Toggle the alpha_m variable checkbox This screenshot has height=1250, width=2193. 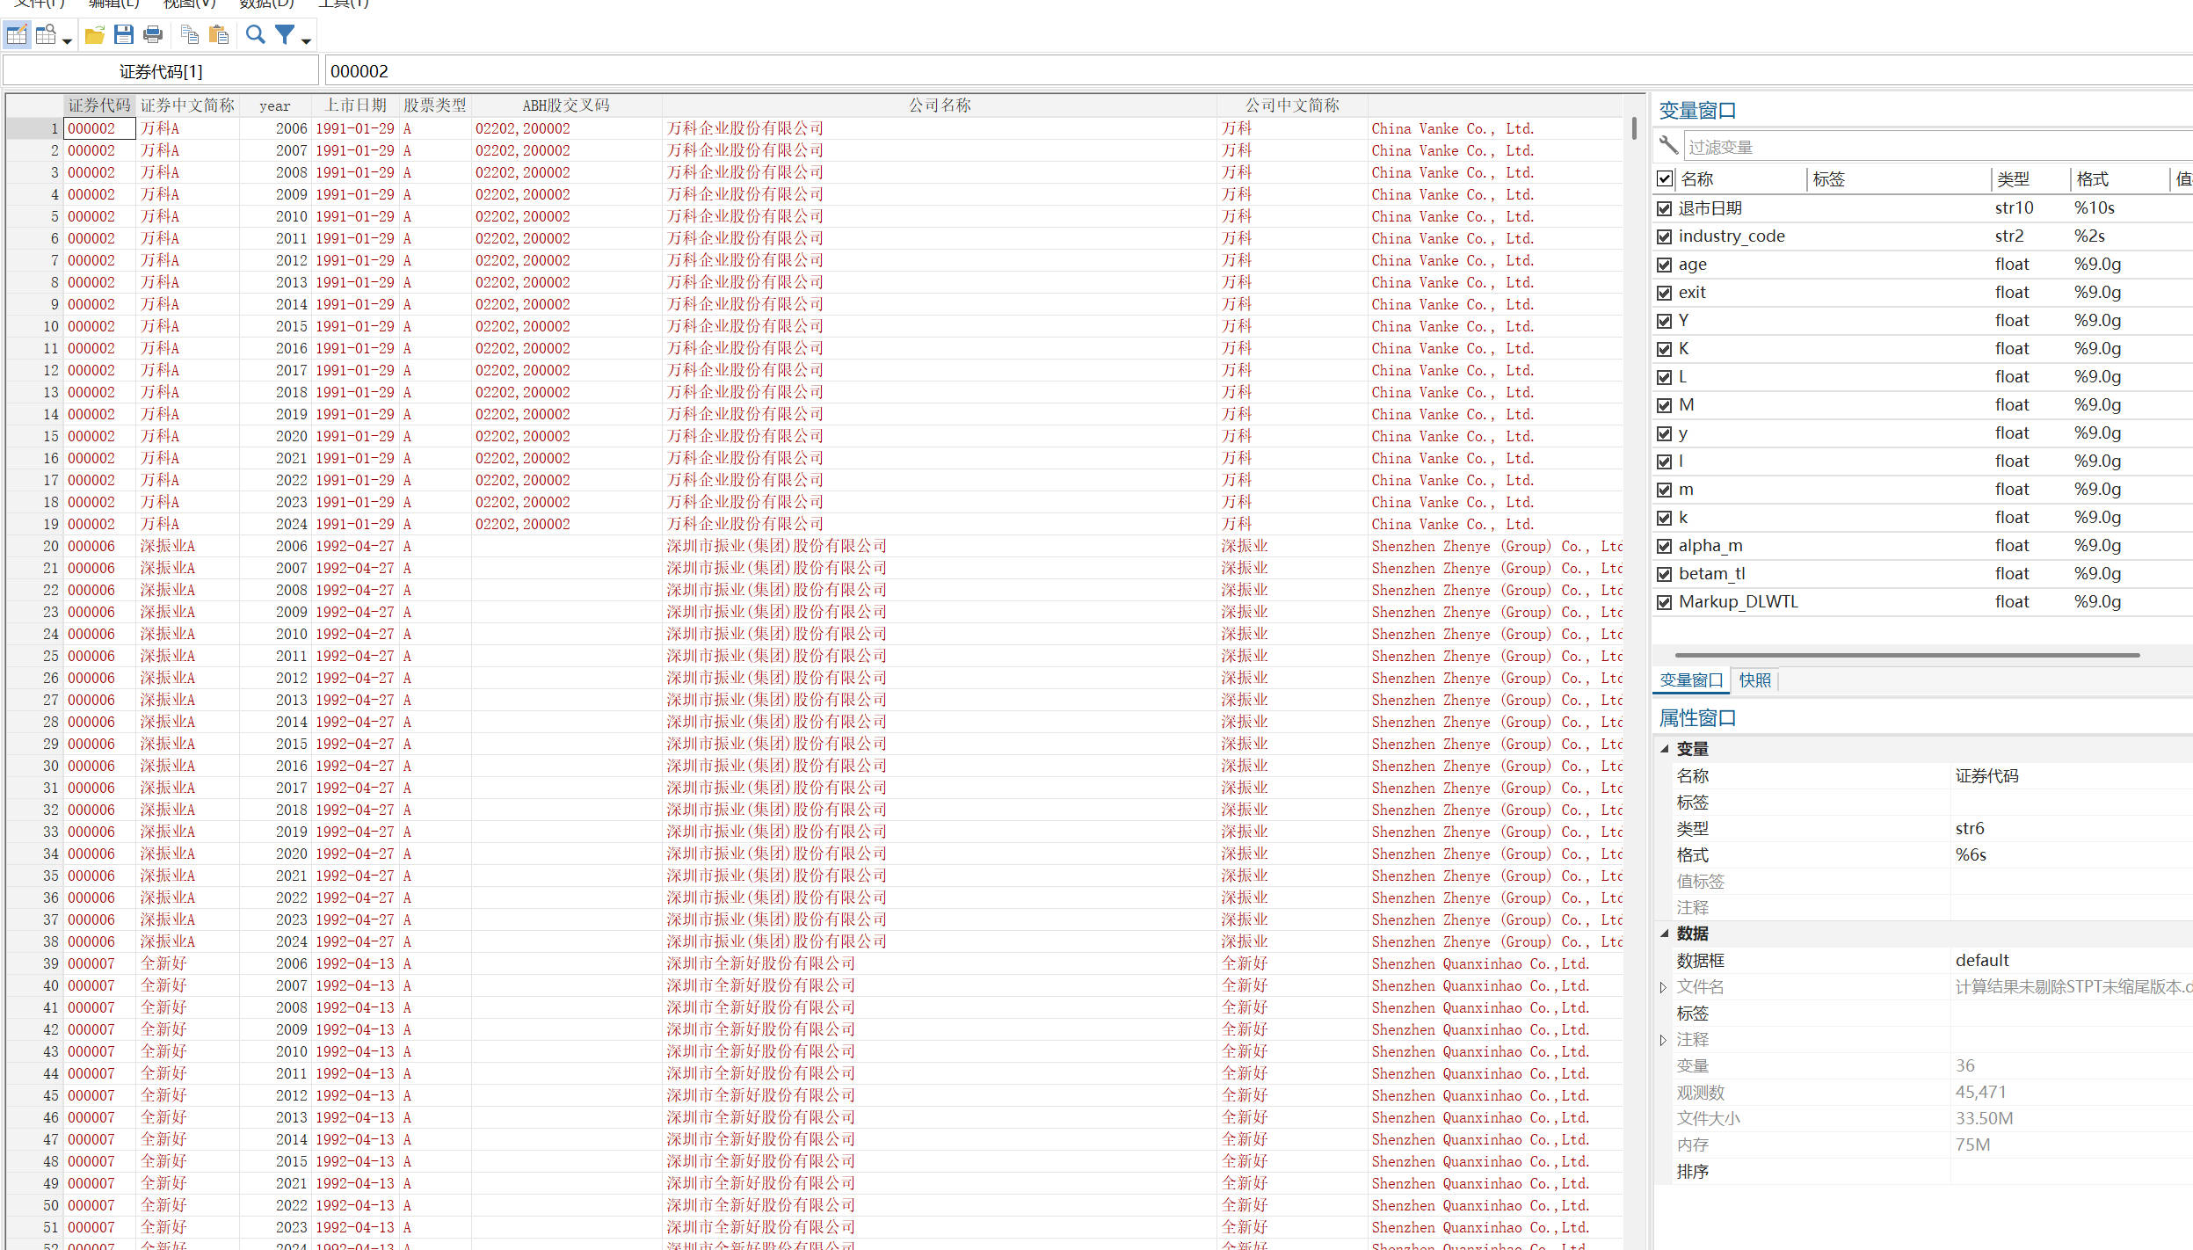pos(1664,546)
